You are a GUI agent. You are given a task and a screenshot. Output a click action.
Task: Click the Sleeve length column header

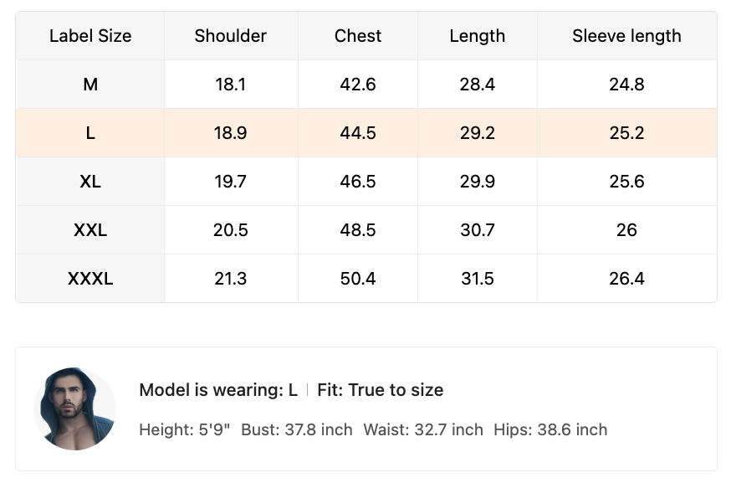[x=626, y=36]
